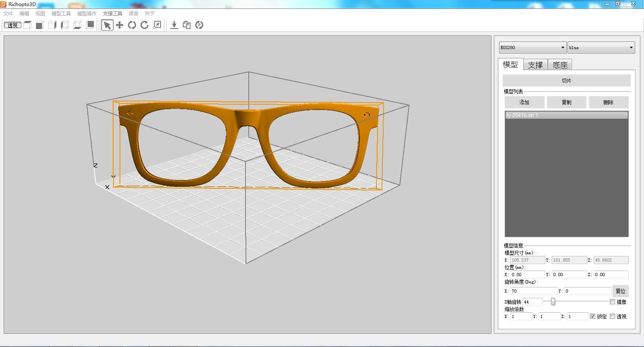644x347 pixels.
Task: Enable the 透视 checkbox in scale row
Action: (612, 316)
